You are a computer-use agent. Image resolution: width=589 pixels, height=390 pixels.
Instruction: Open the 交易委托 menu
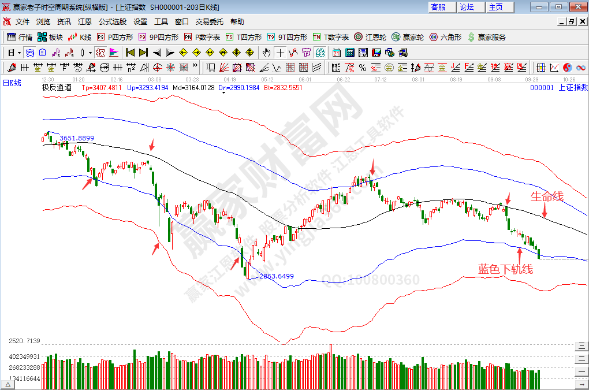(x=209, y=21)
